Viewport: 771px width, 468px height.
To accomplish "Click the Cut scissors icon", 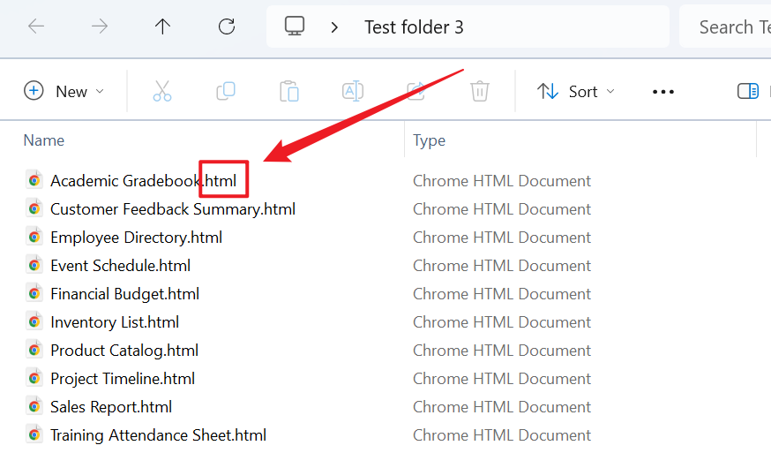I will coord(162,92).
